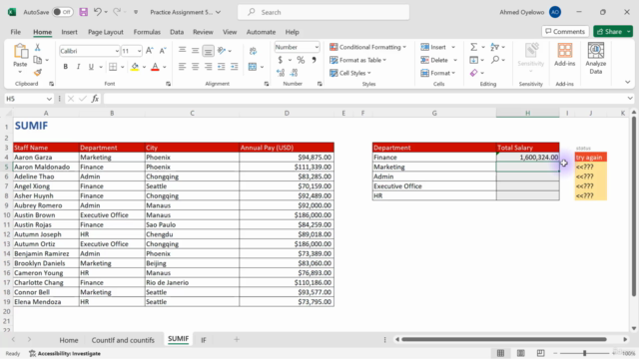Click the Sort & Filter icon
The height and width of the screenshot is (359, 639).
tap(495, 47)
